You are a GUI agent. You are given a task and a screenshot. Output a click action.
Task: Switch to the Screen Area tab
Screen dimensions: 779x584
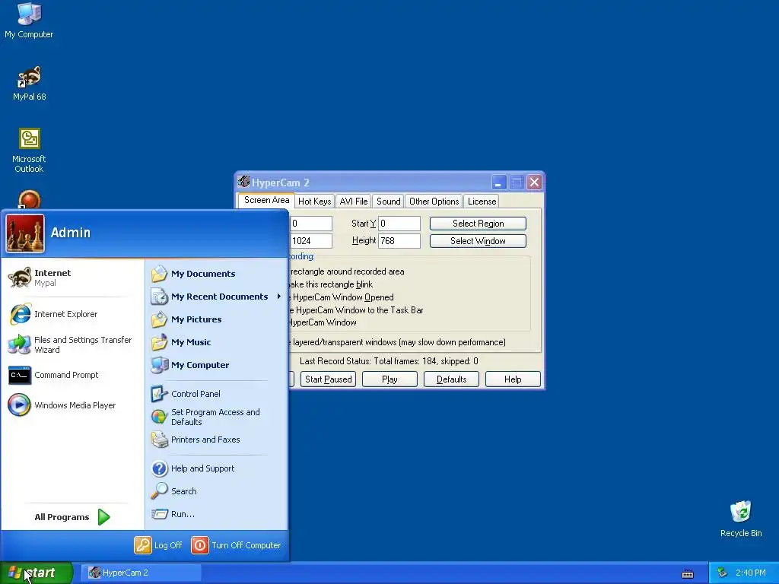pos(266,200)
